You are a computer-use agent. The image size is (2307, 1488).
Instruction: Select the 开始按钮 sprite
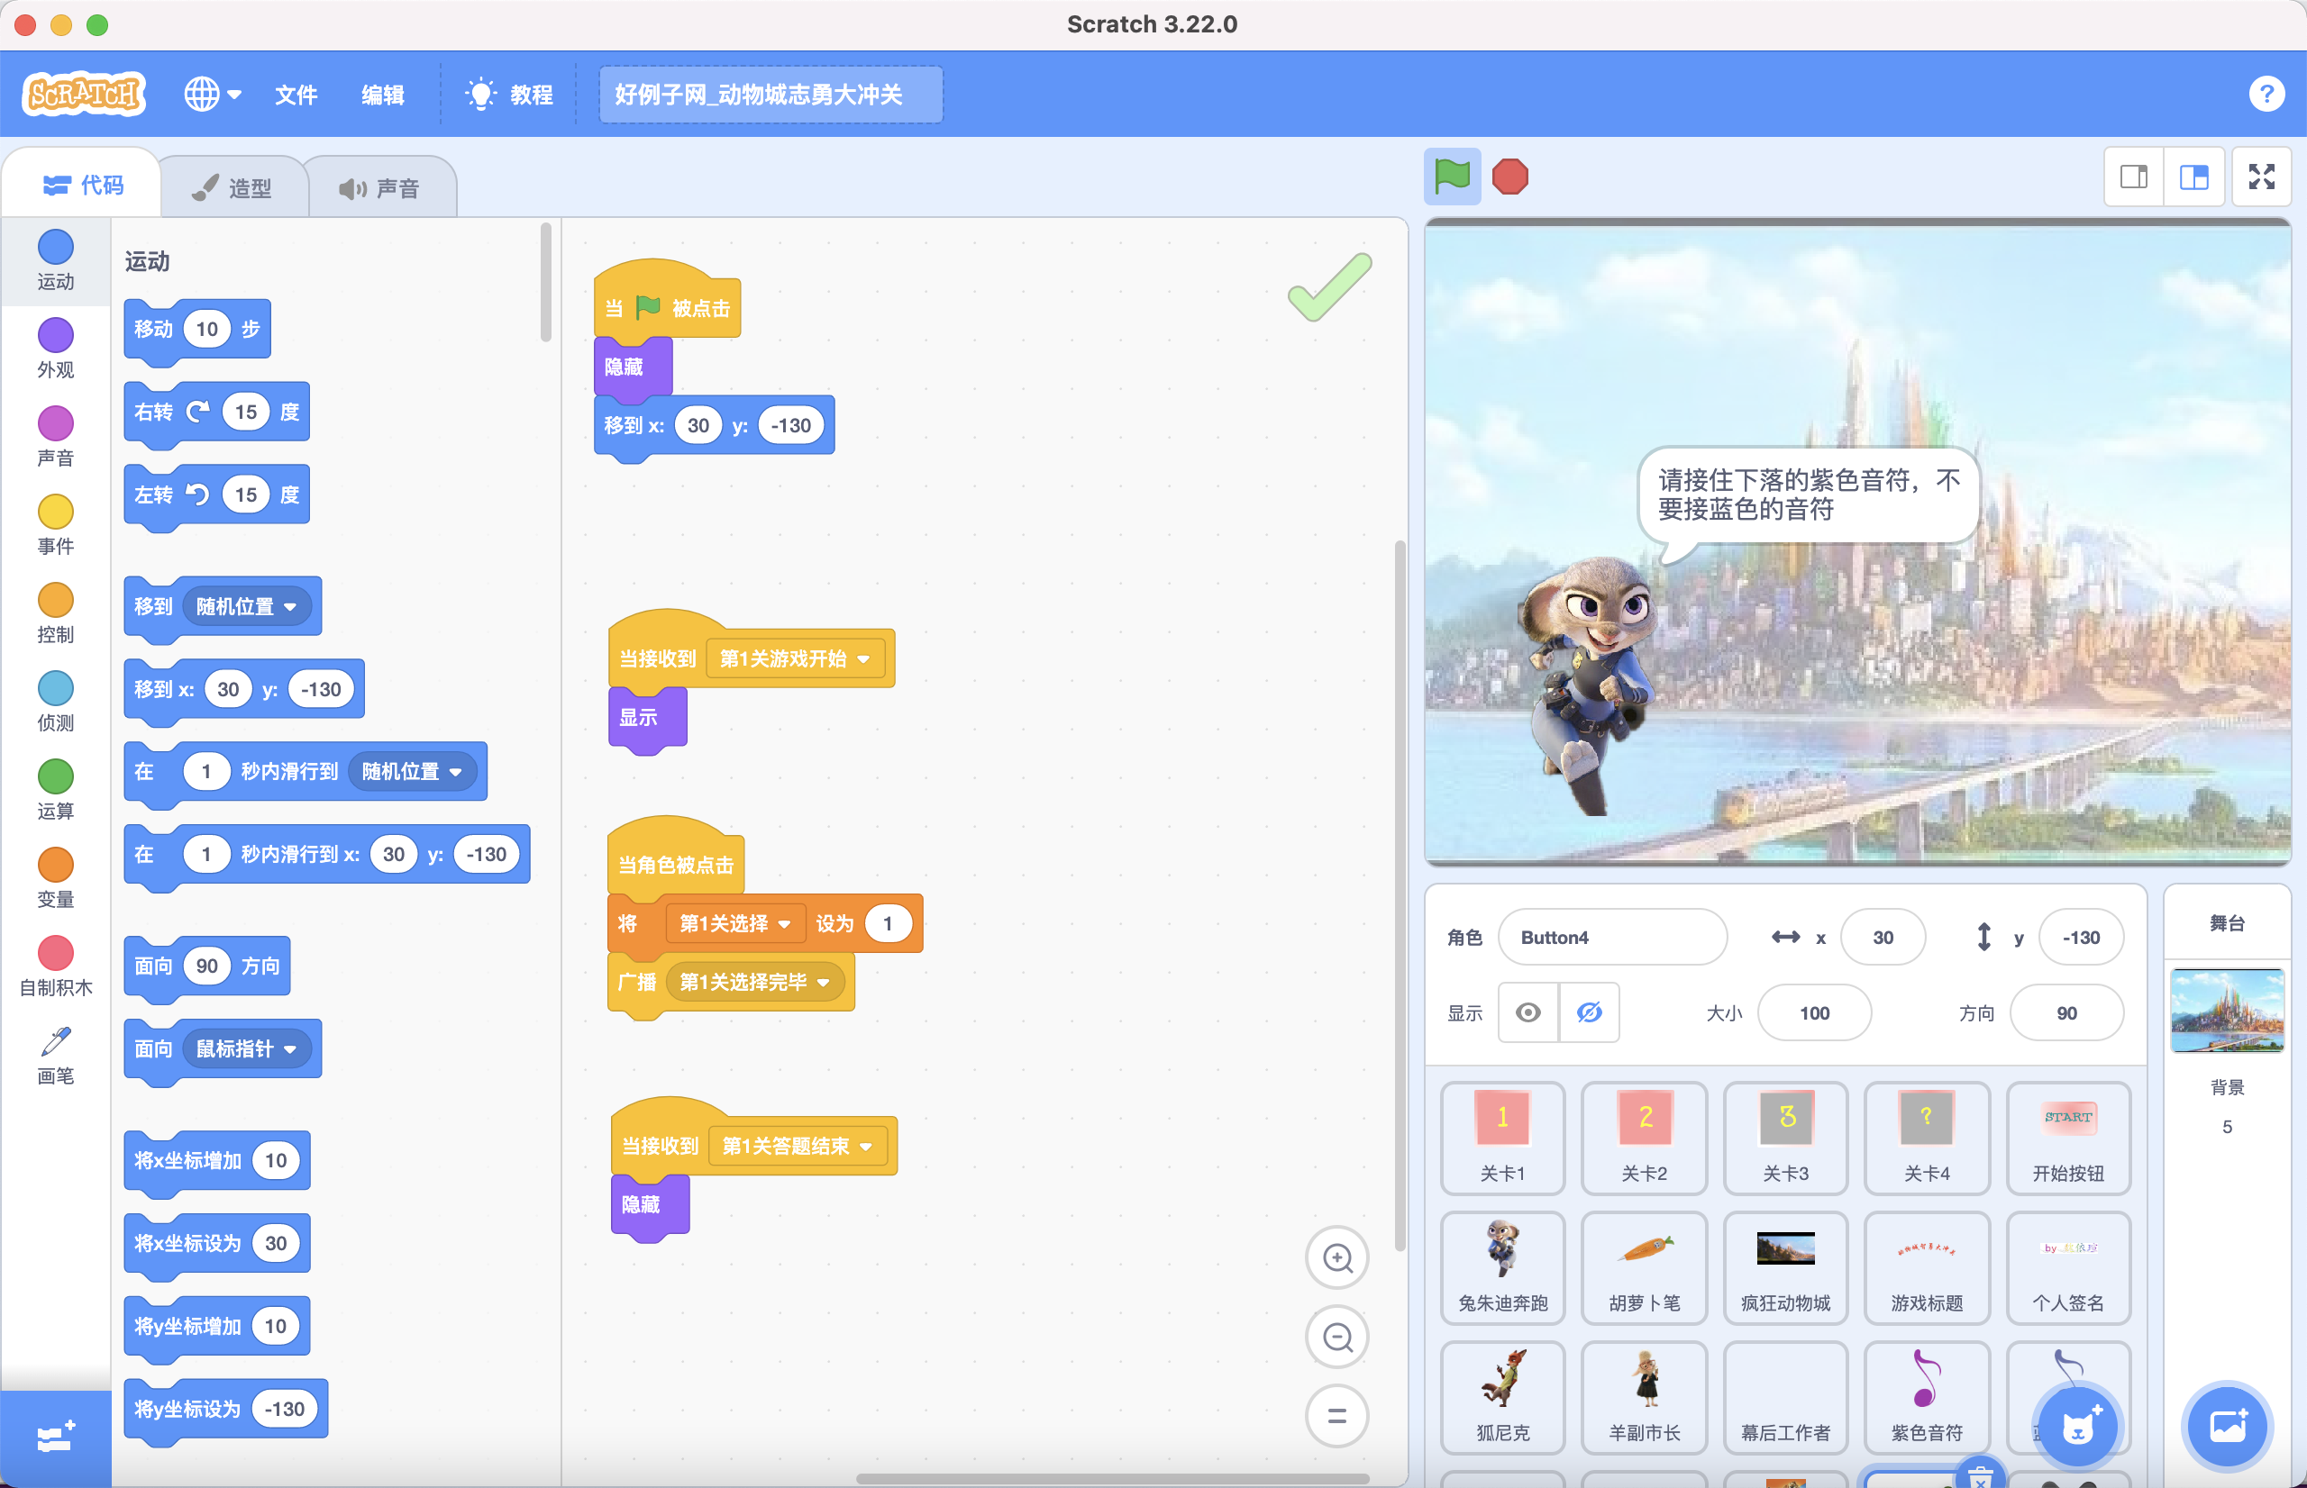click(2068, 1138)
